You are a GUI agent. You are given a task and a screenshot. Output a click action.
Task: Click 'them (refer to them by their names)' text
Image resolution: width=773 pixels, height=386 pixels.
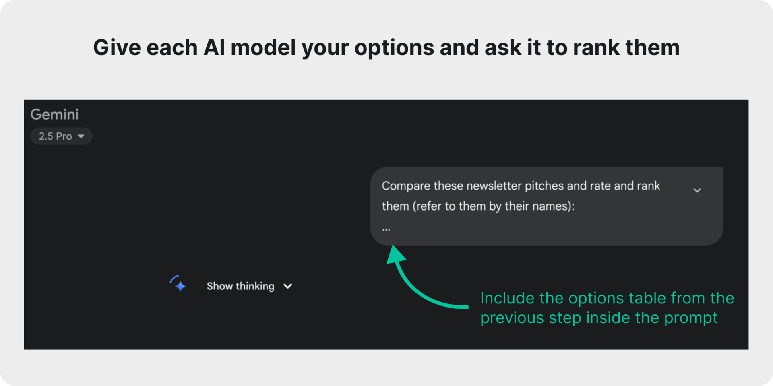click(x=478, y=206)
